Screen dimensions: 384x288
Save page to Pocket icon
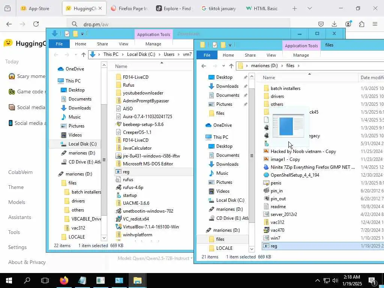tap(321, 24)
